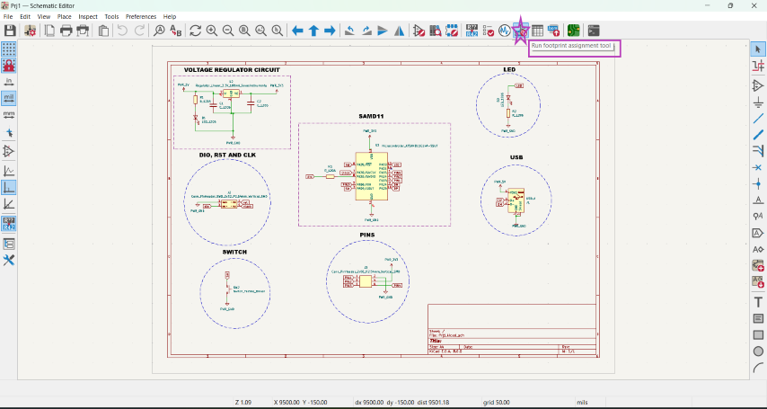
Task: Save the schematic with the floppy disk icon
Action: (x=10, y=31)
